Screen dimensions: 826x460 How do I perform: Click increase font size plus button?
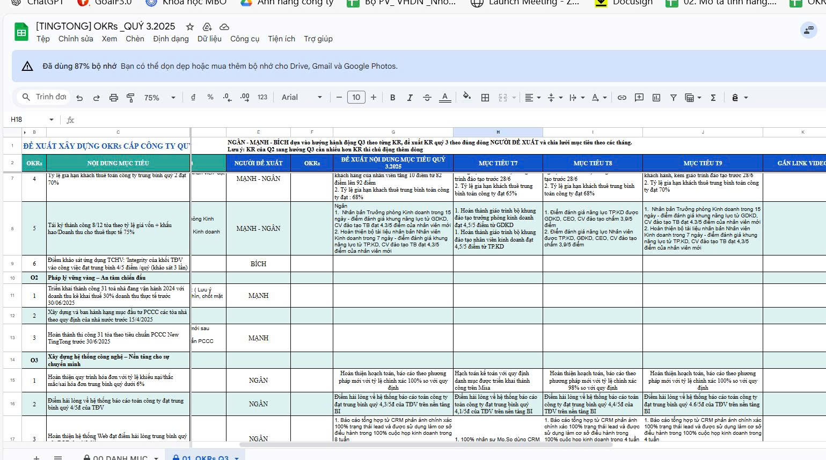[x=374, y=98]
